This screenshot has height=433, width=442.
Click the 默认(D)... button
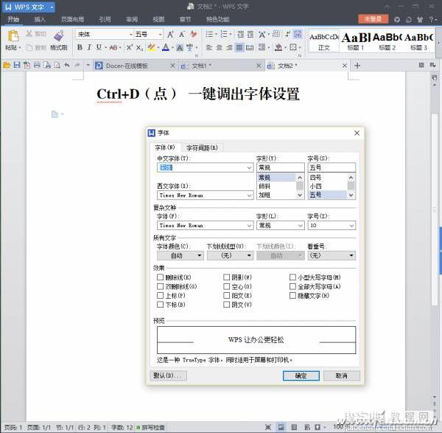(x=168, y=375)
